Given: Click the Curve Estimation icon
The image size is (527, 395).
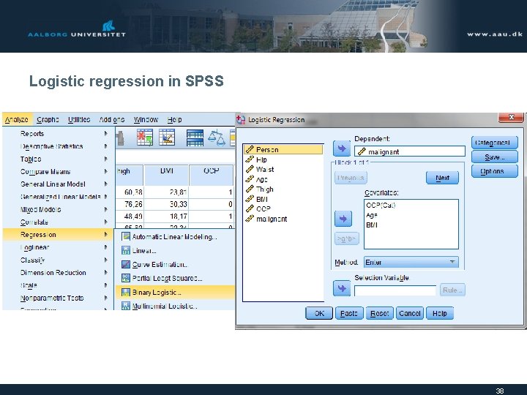Looking at the screenshot, I should tap(126, 264).
